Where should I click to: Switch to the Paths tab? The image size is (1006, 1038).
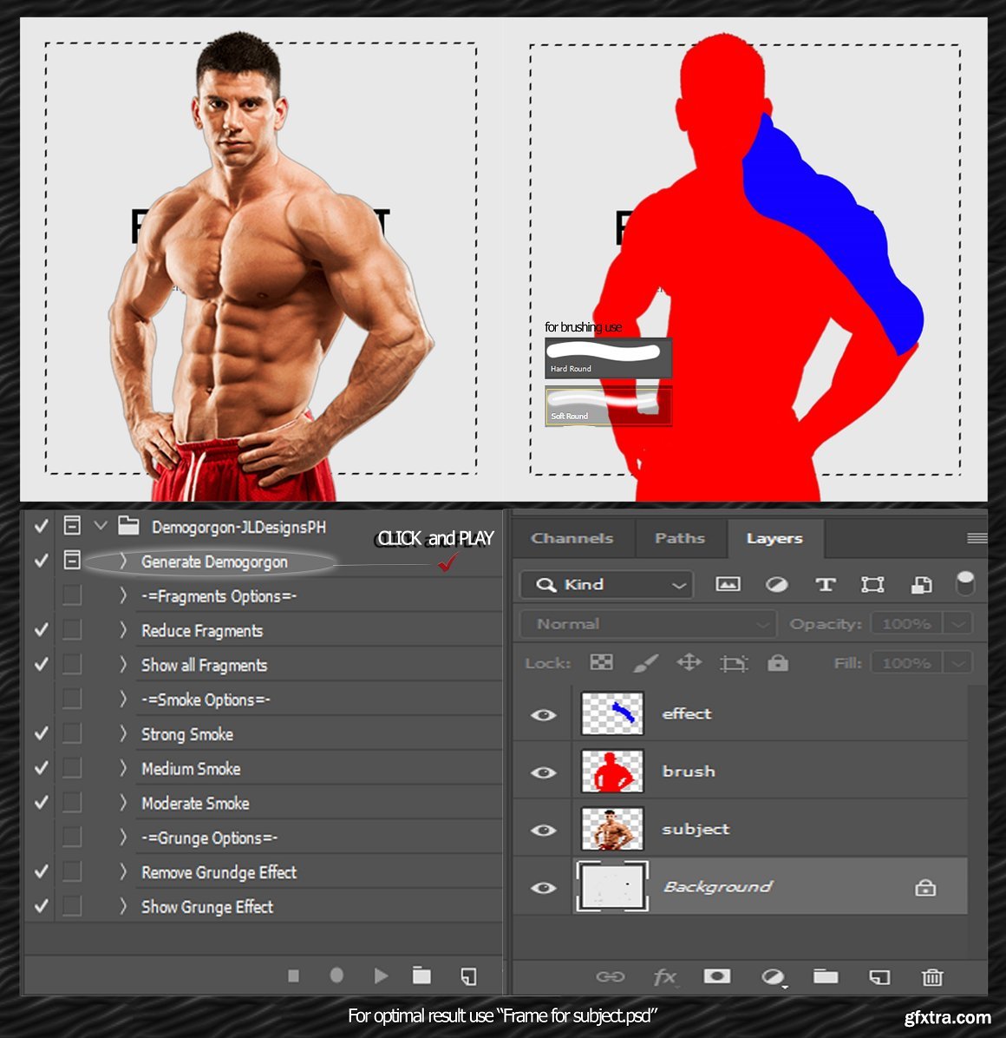[680, 539]
